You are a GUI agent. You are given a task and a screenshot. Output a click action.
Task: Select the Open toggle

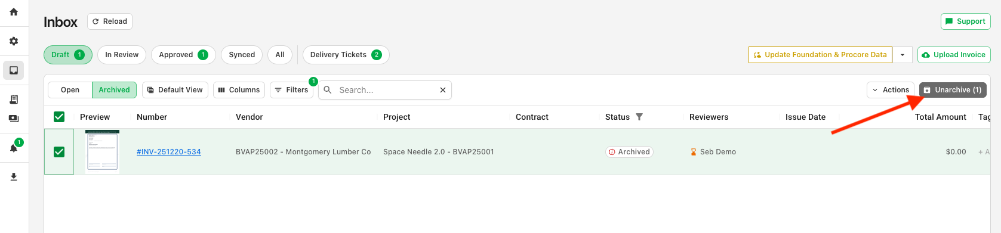(70, 90)
